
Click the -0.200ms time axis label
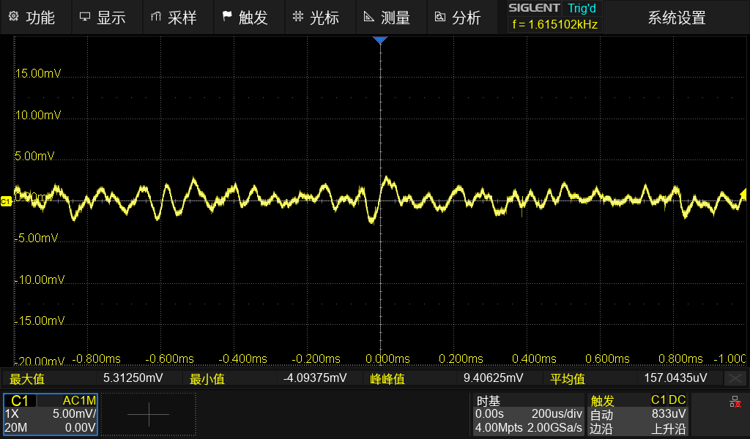click(316, 359)
